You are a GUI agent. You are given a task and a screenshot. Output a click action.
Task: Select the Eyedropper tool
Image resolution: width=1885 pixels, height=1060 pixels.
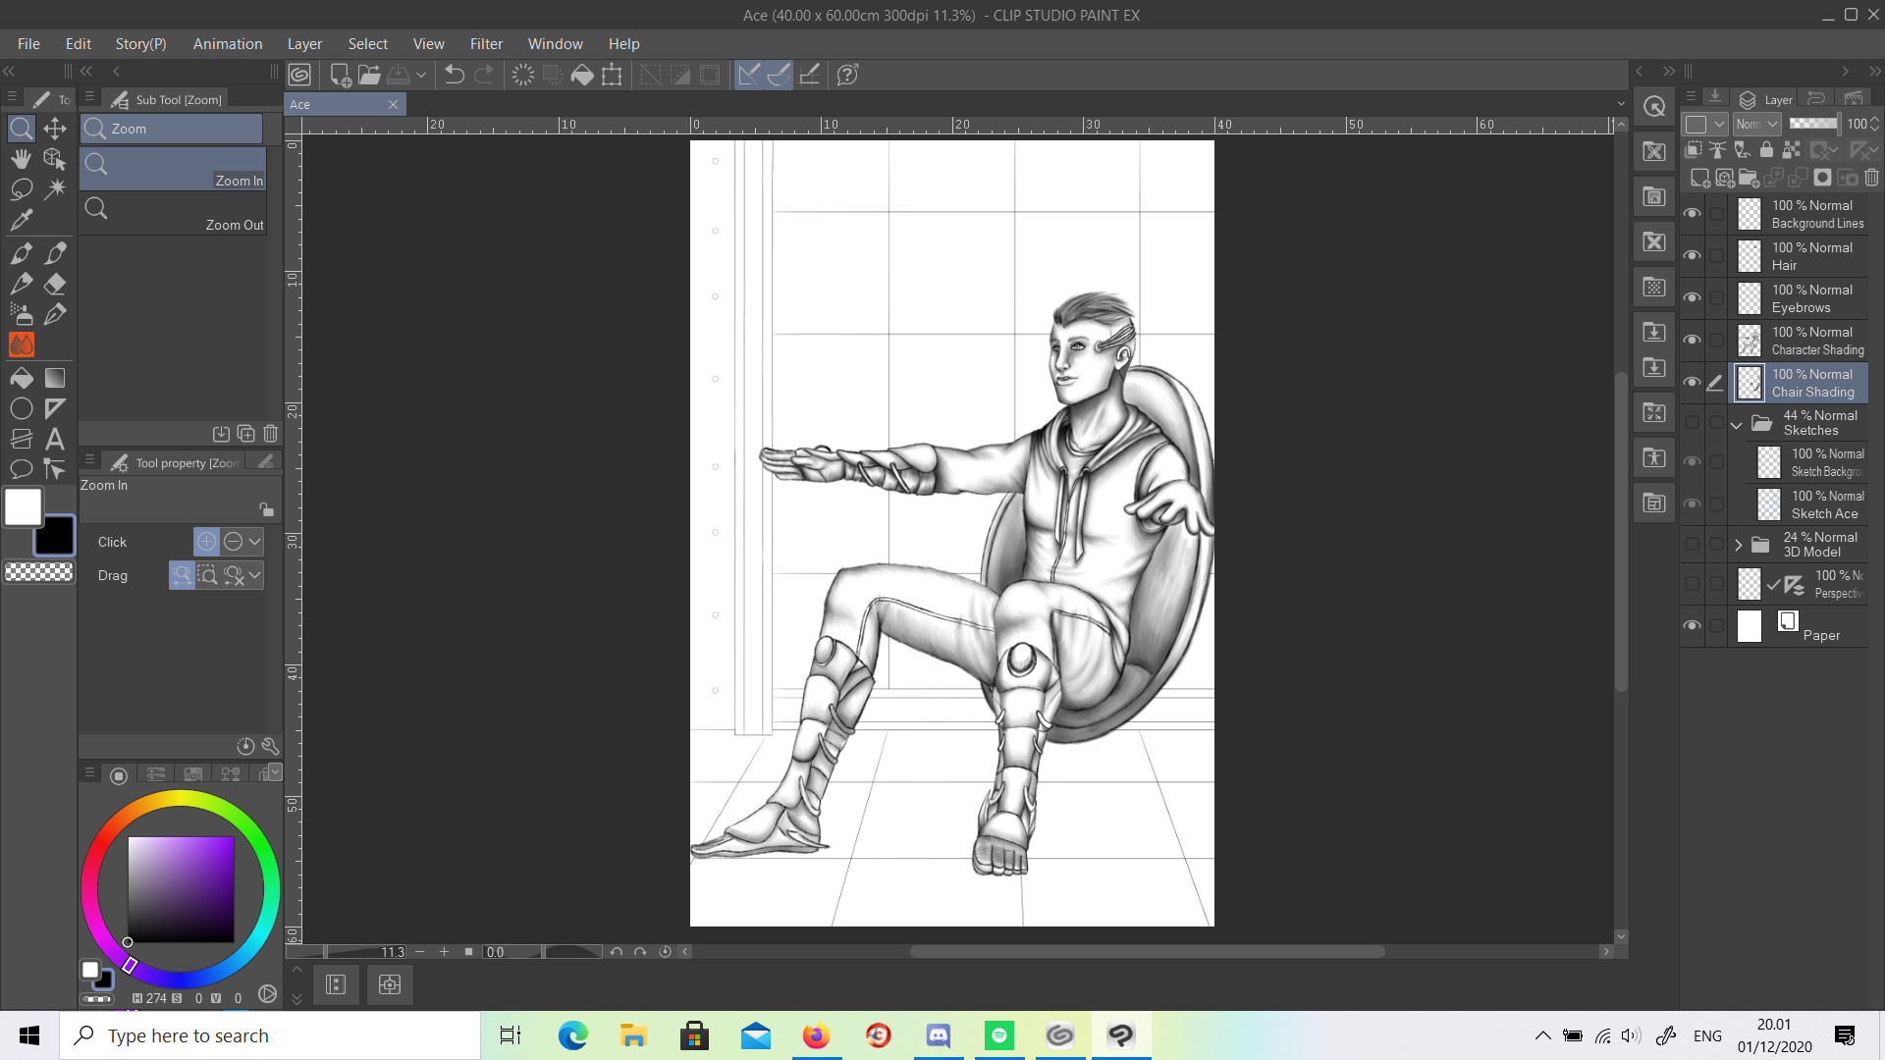[x=22, y=220]
